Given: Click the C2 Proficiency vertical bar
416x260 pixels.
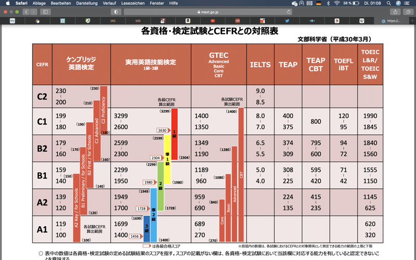Looking at the screenshot, I should click(103, 110).
